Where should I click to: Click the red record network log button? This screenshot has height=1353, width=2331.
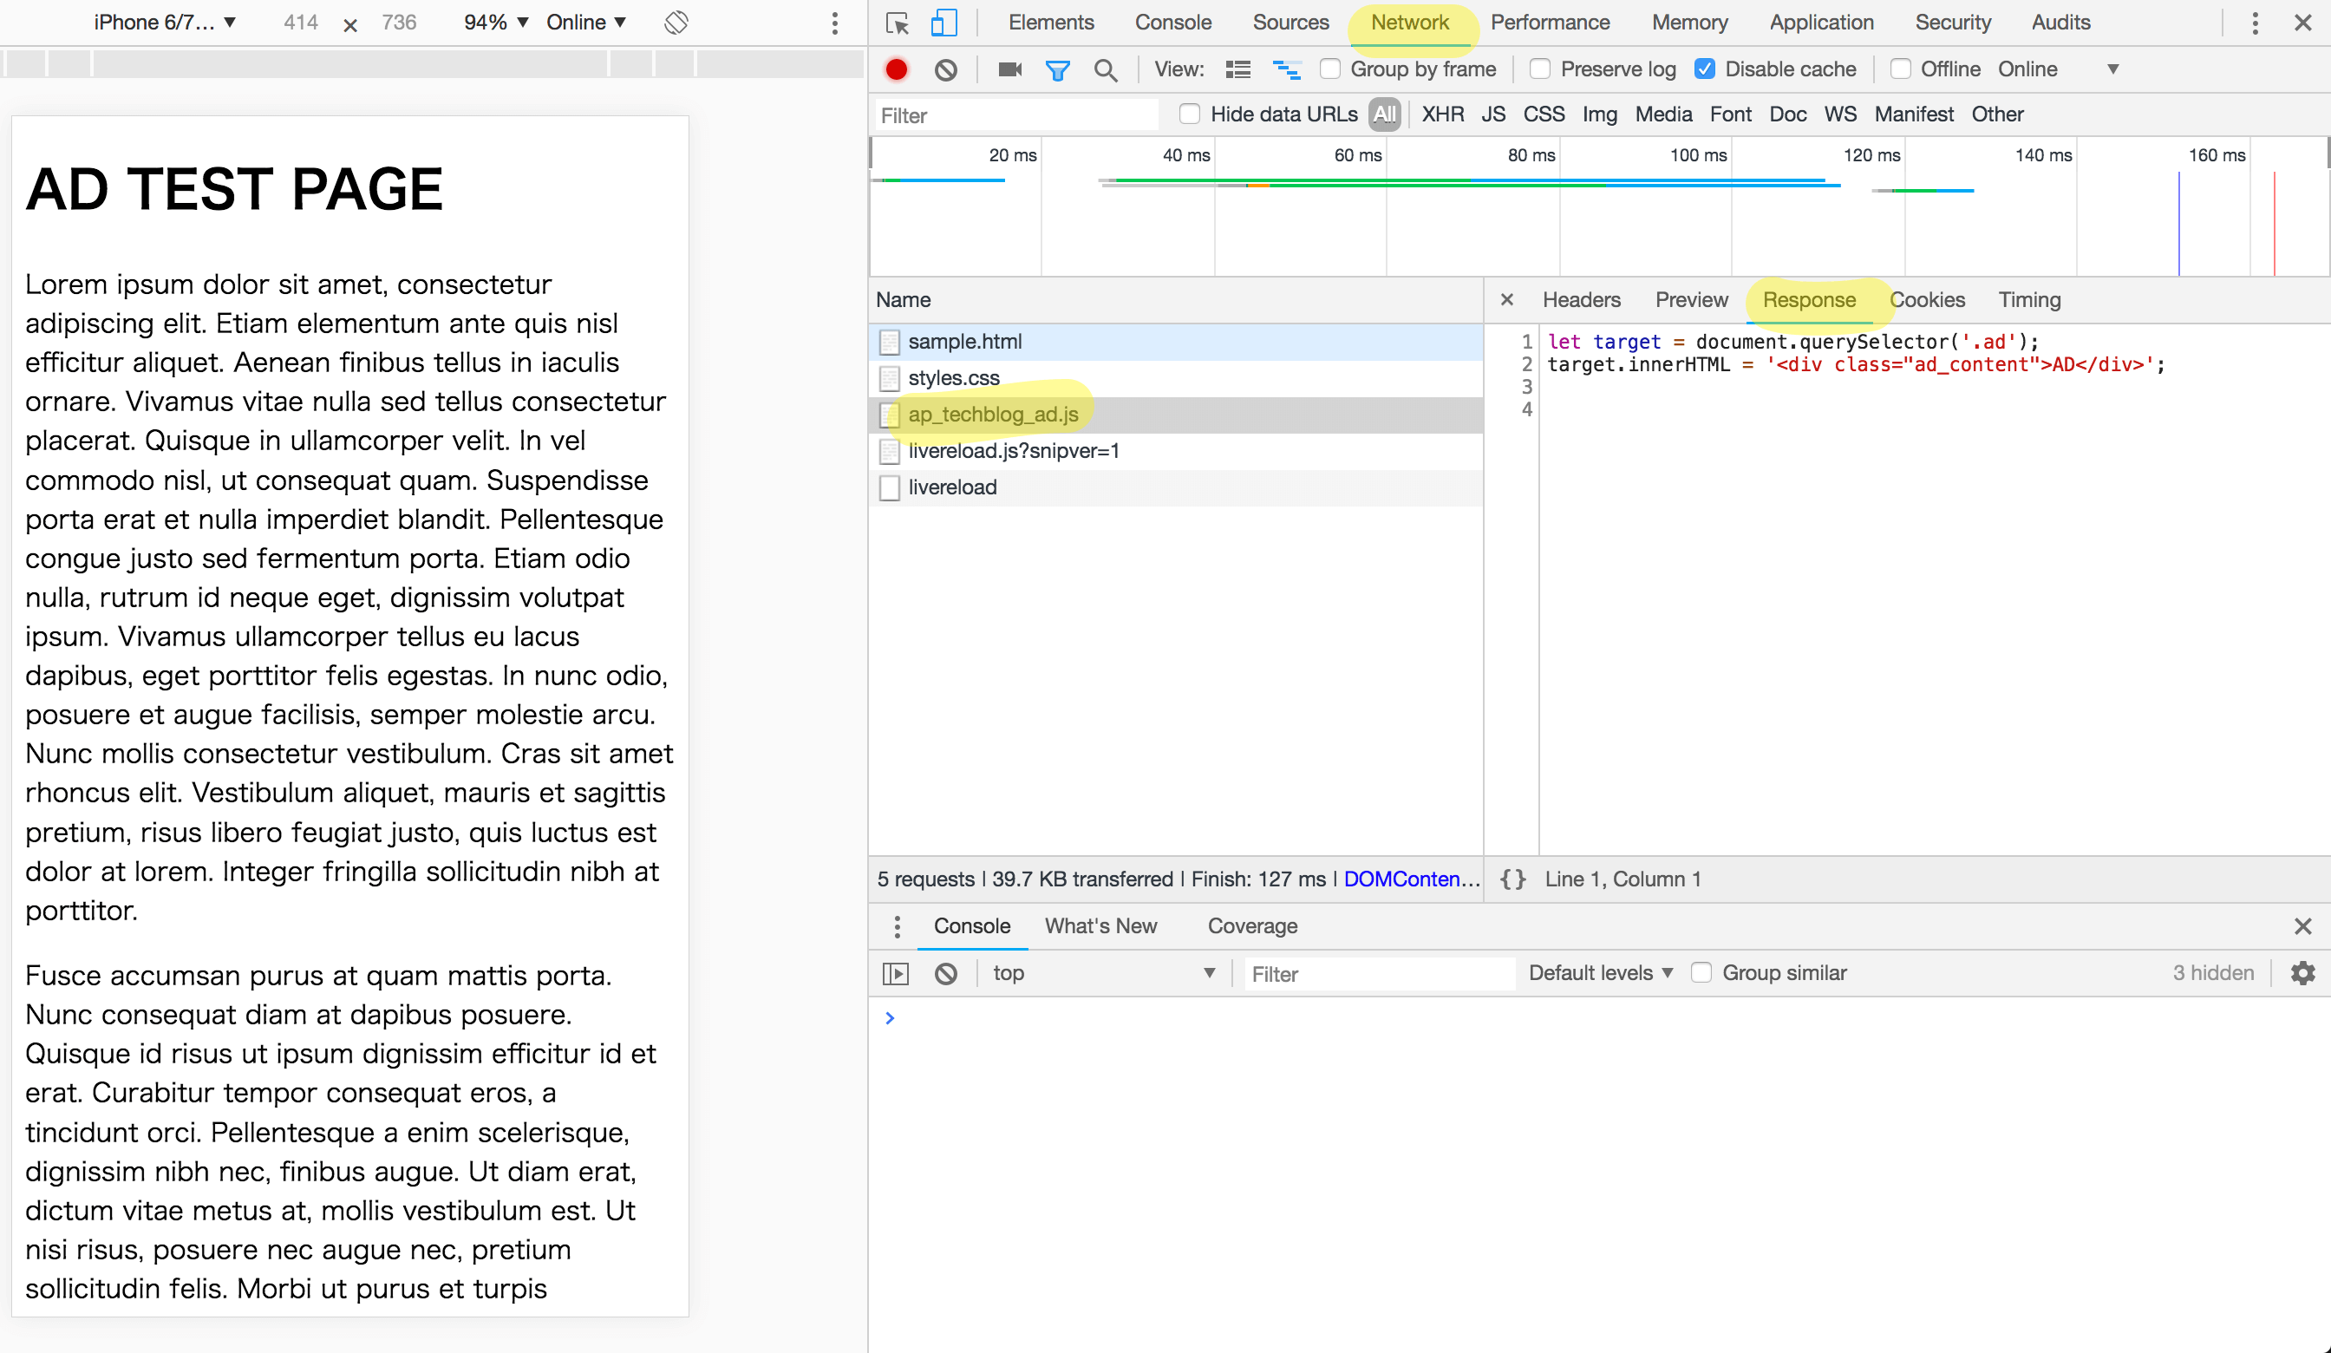pyautogui.click(x=896, y=69)
